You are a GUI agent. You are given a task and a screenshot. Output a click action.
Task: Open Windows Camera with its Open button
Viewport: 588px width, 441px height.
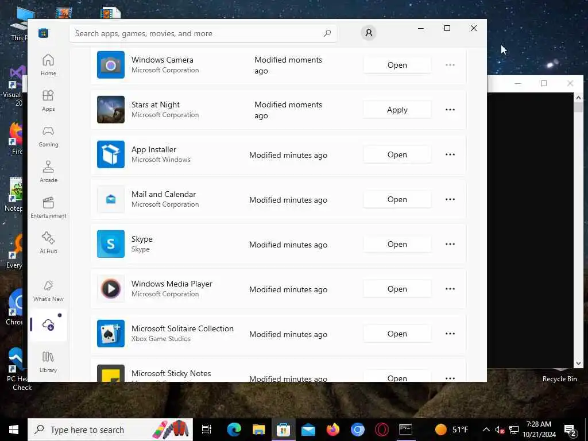pyautogui.click(x=397, y=65)
